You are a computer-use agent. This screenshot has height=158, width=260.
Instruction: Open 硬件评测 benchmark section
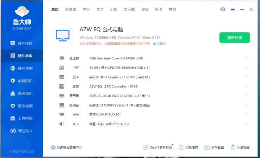coord(21,68)
